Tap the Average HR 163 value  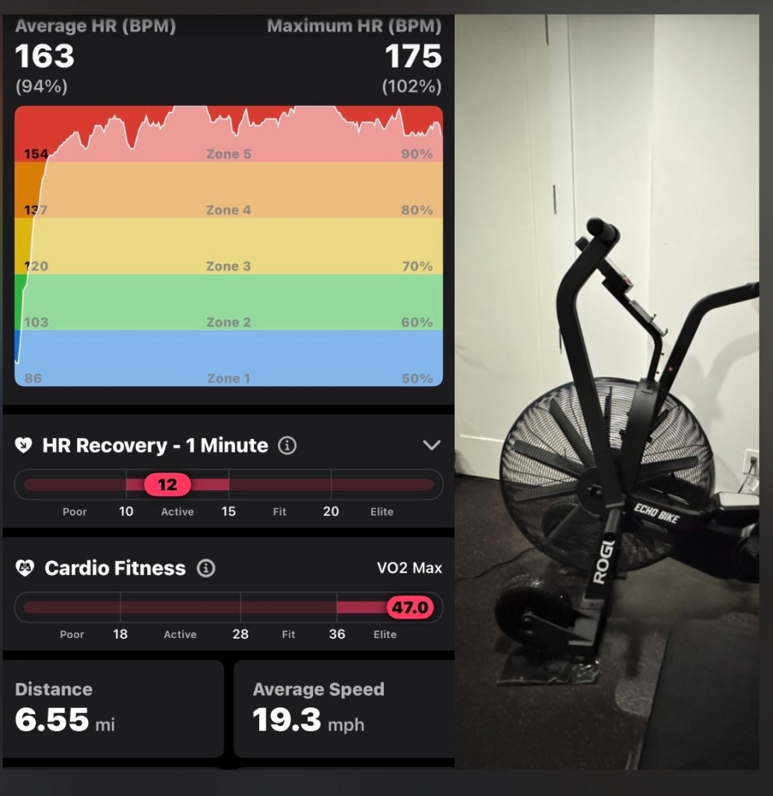44,56
